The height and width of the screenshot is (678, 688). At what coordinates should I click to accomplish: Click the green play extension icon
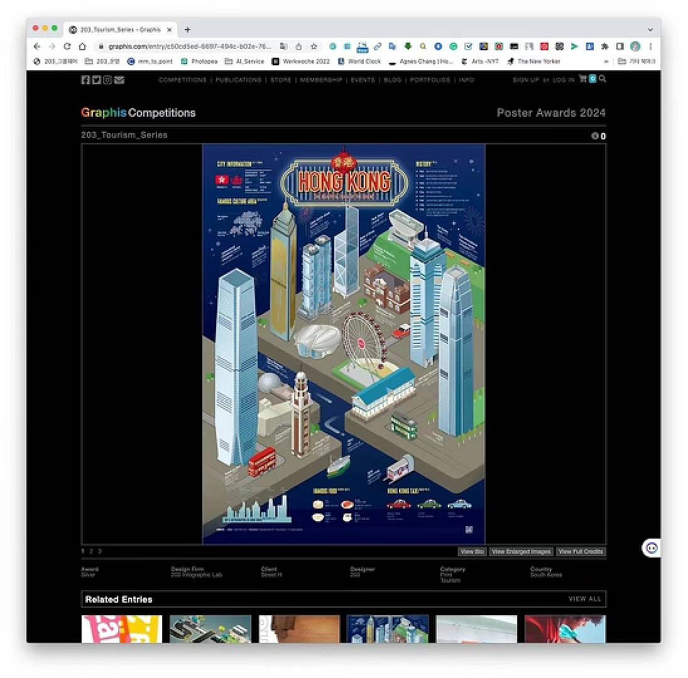tap(574, 46)
